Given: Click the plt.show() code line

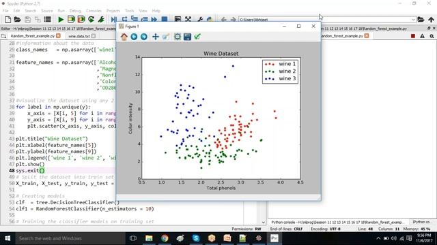Looking at the screenshot, I should click(30, 164).
